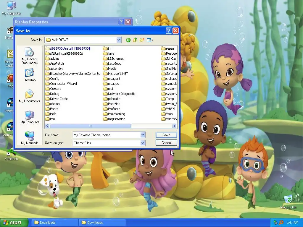
Task: Click the file list horizontal scrollbar thumb
Action: coord(91,126)
